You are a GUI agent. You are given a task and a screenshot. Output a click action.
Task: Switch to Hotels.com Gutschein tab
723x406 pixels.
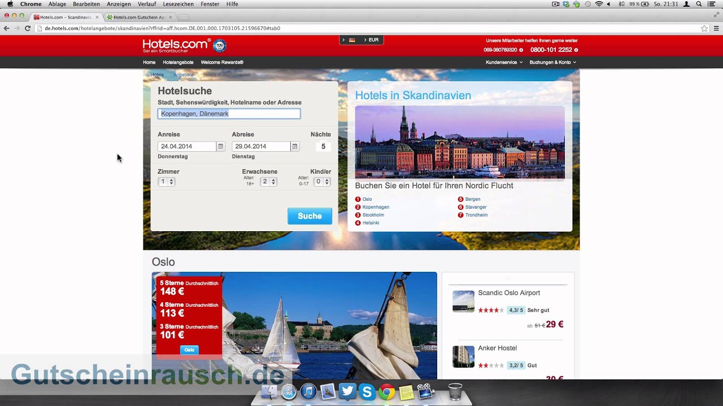click(x=139, y=17)
